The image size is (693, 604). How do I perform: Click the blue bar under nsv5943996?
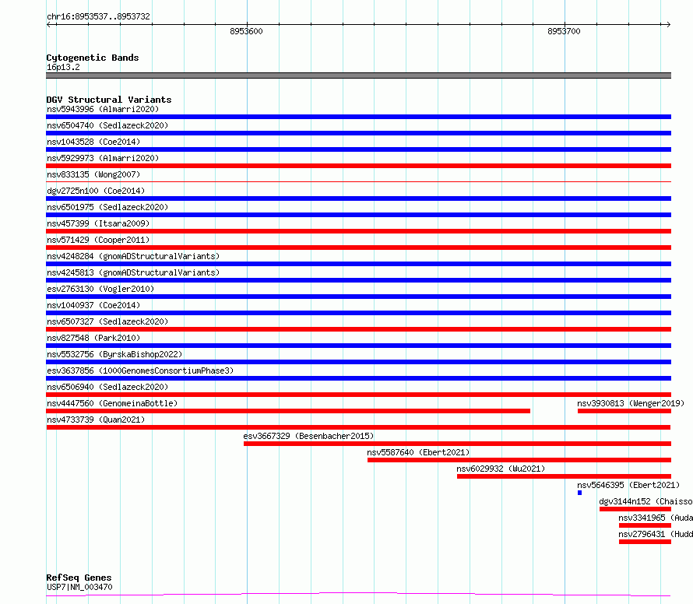pyautogui.click(x=358, y=117)
